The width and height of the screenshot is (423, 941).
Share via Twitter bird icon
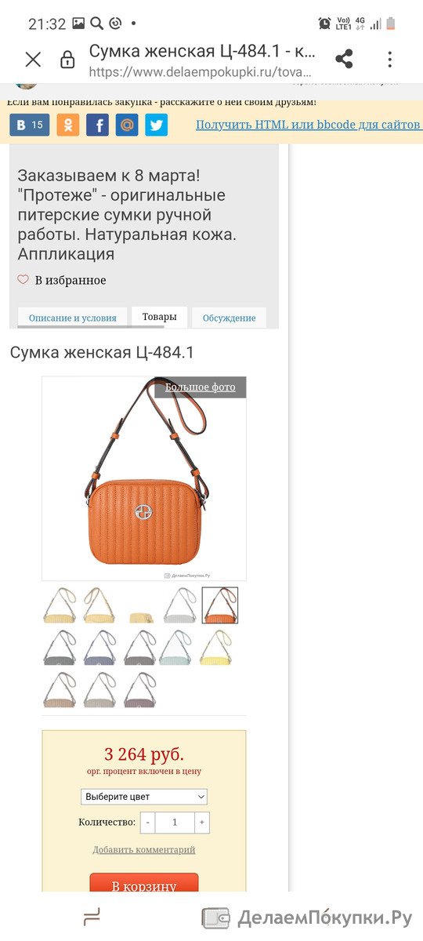point(156,125)
